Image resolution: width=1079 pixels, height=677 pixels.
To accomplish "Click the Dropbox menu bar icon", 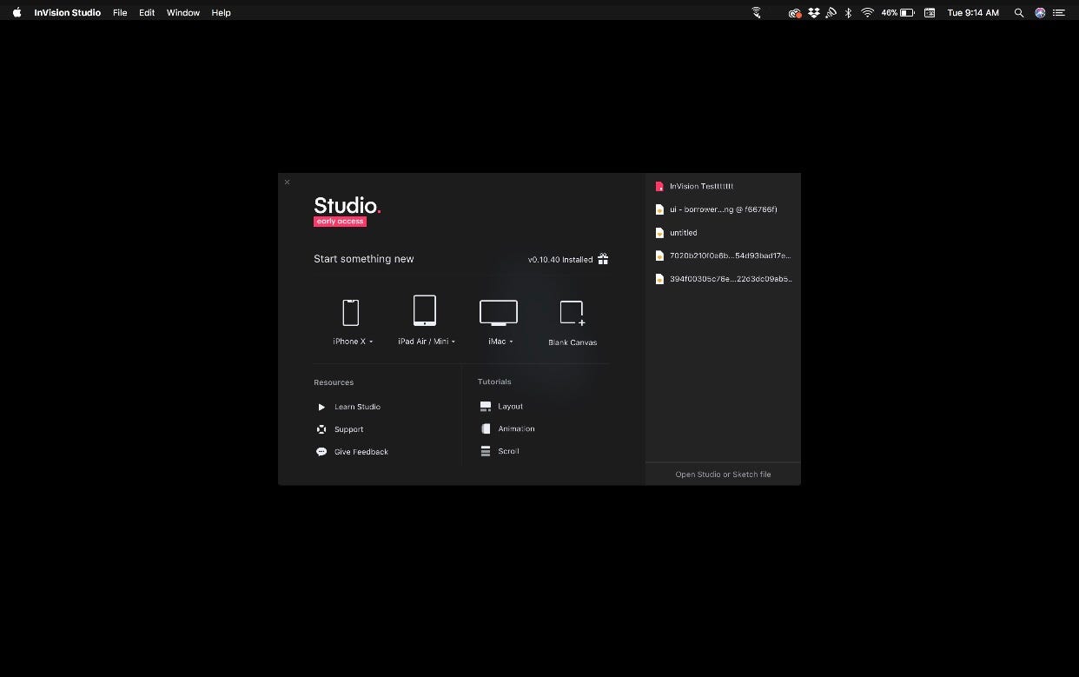I will coord(814,13).
